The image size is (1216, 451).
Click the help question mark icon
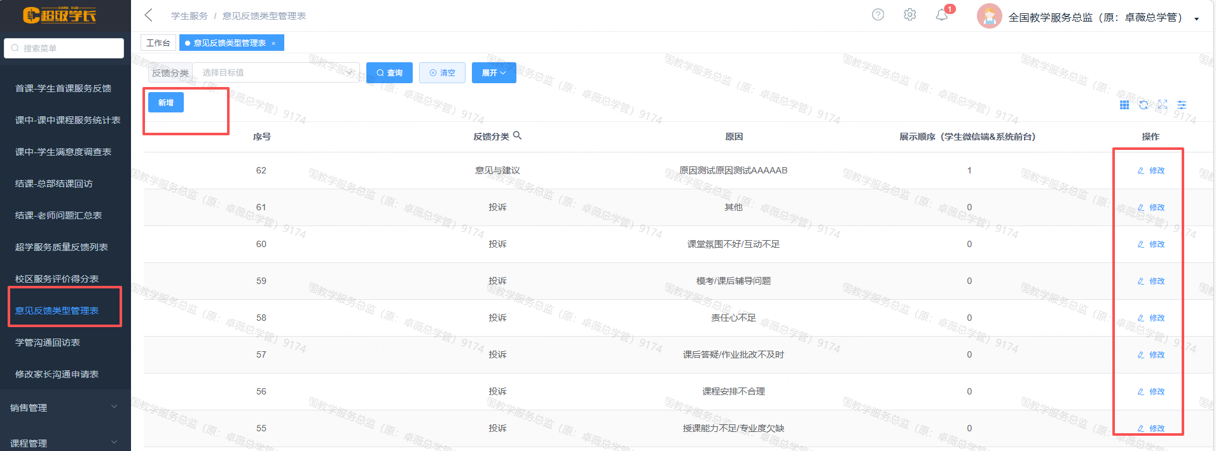[x=878, y=15]
